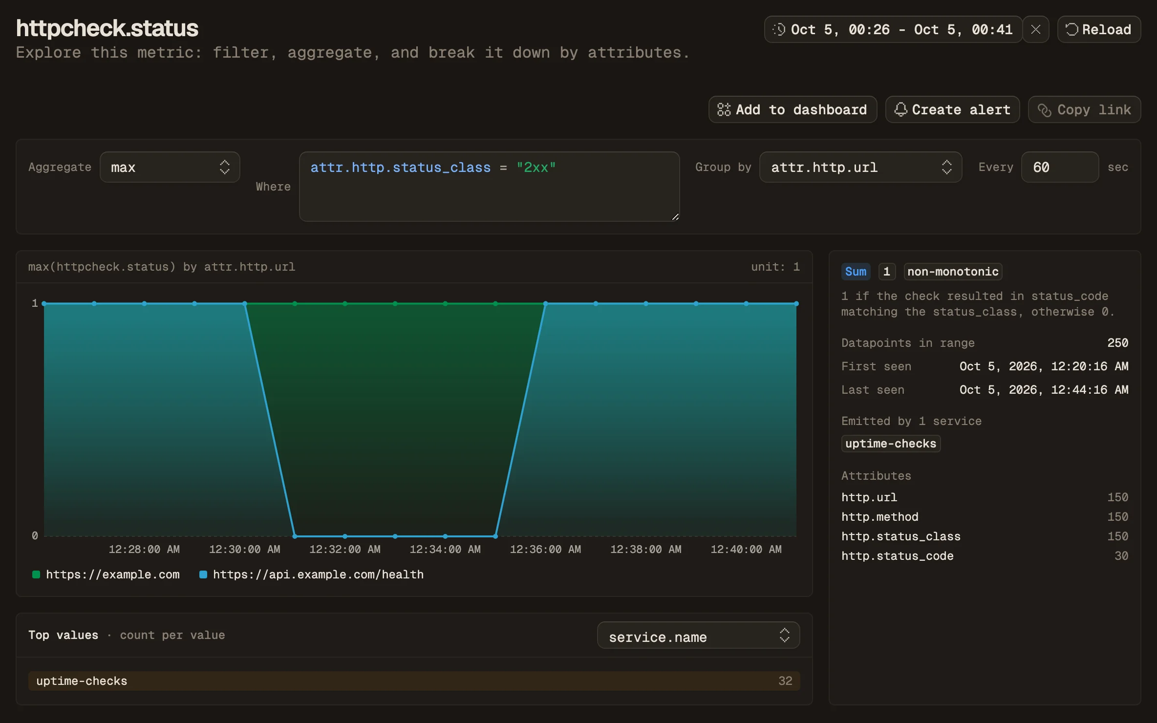This screenshot has height=723, width=1157.
Task: Click the resize handle of Where textarea
Action: [675, 217]
